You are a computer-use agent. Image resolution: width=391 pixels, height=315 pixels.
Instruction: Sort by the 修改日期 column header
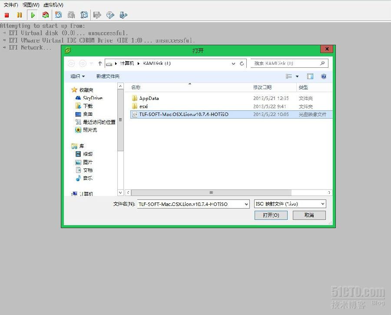(x=262, y=87)
